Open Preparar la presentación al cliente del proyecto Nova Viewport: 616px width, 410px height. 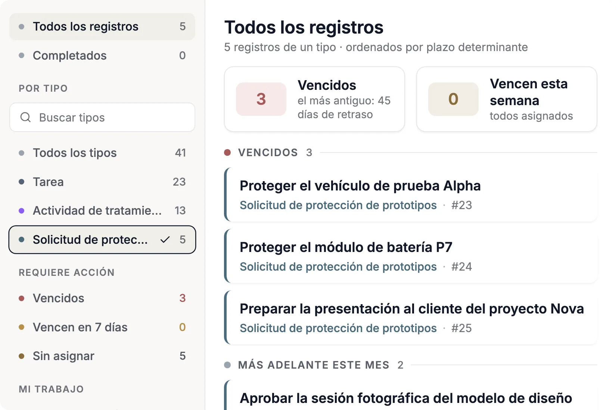pyautogui.click(x=411, y=318)
